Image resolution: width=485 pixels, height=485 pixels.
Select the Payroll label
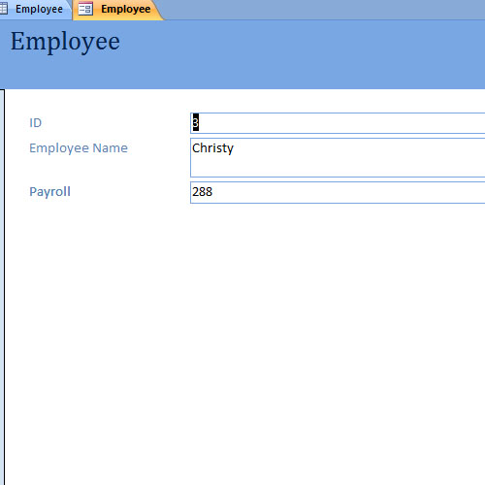pyautogui.click(x=49, y=192)
